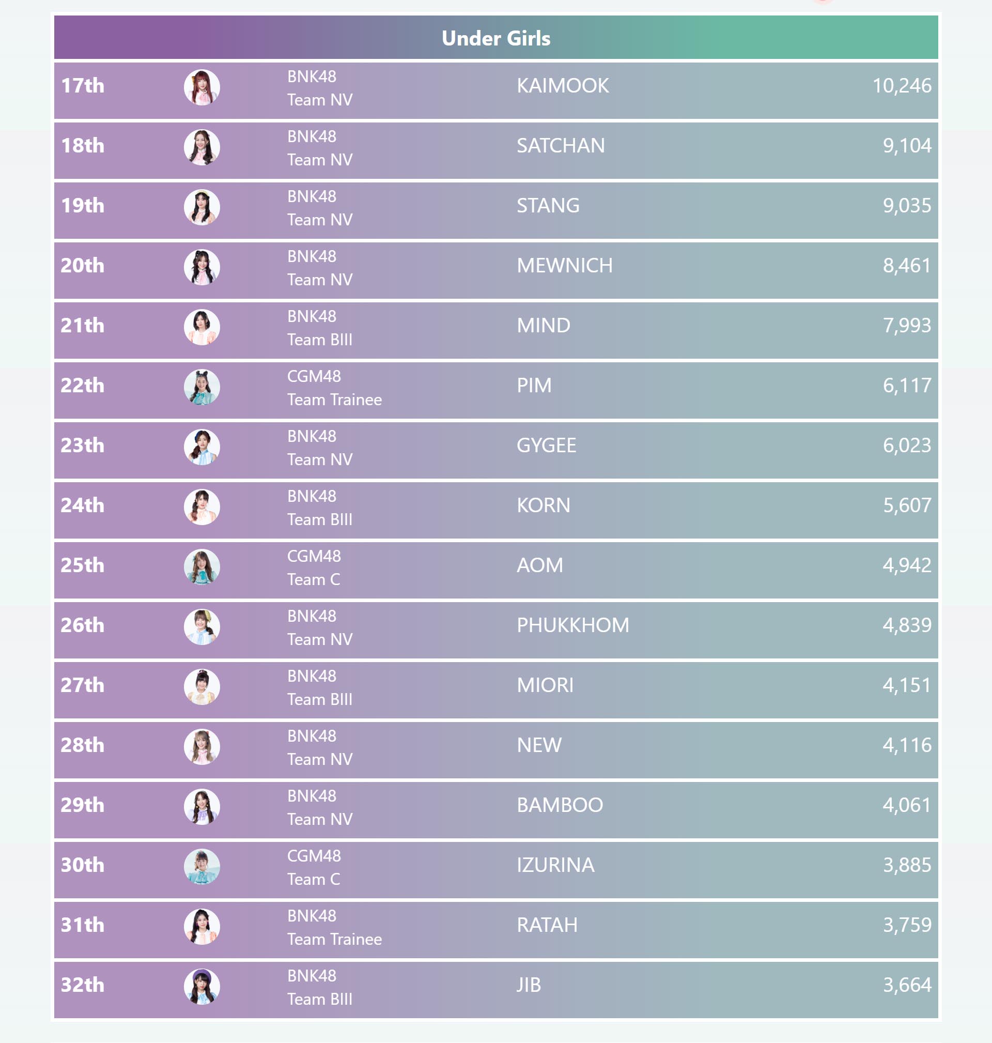Click BNK48 Team Trainee in the 31th row
Screen dimensions: 992x1043
coord(334,927)
